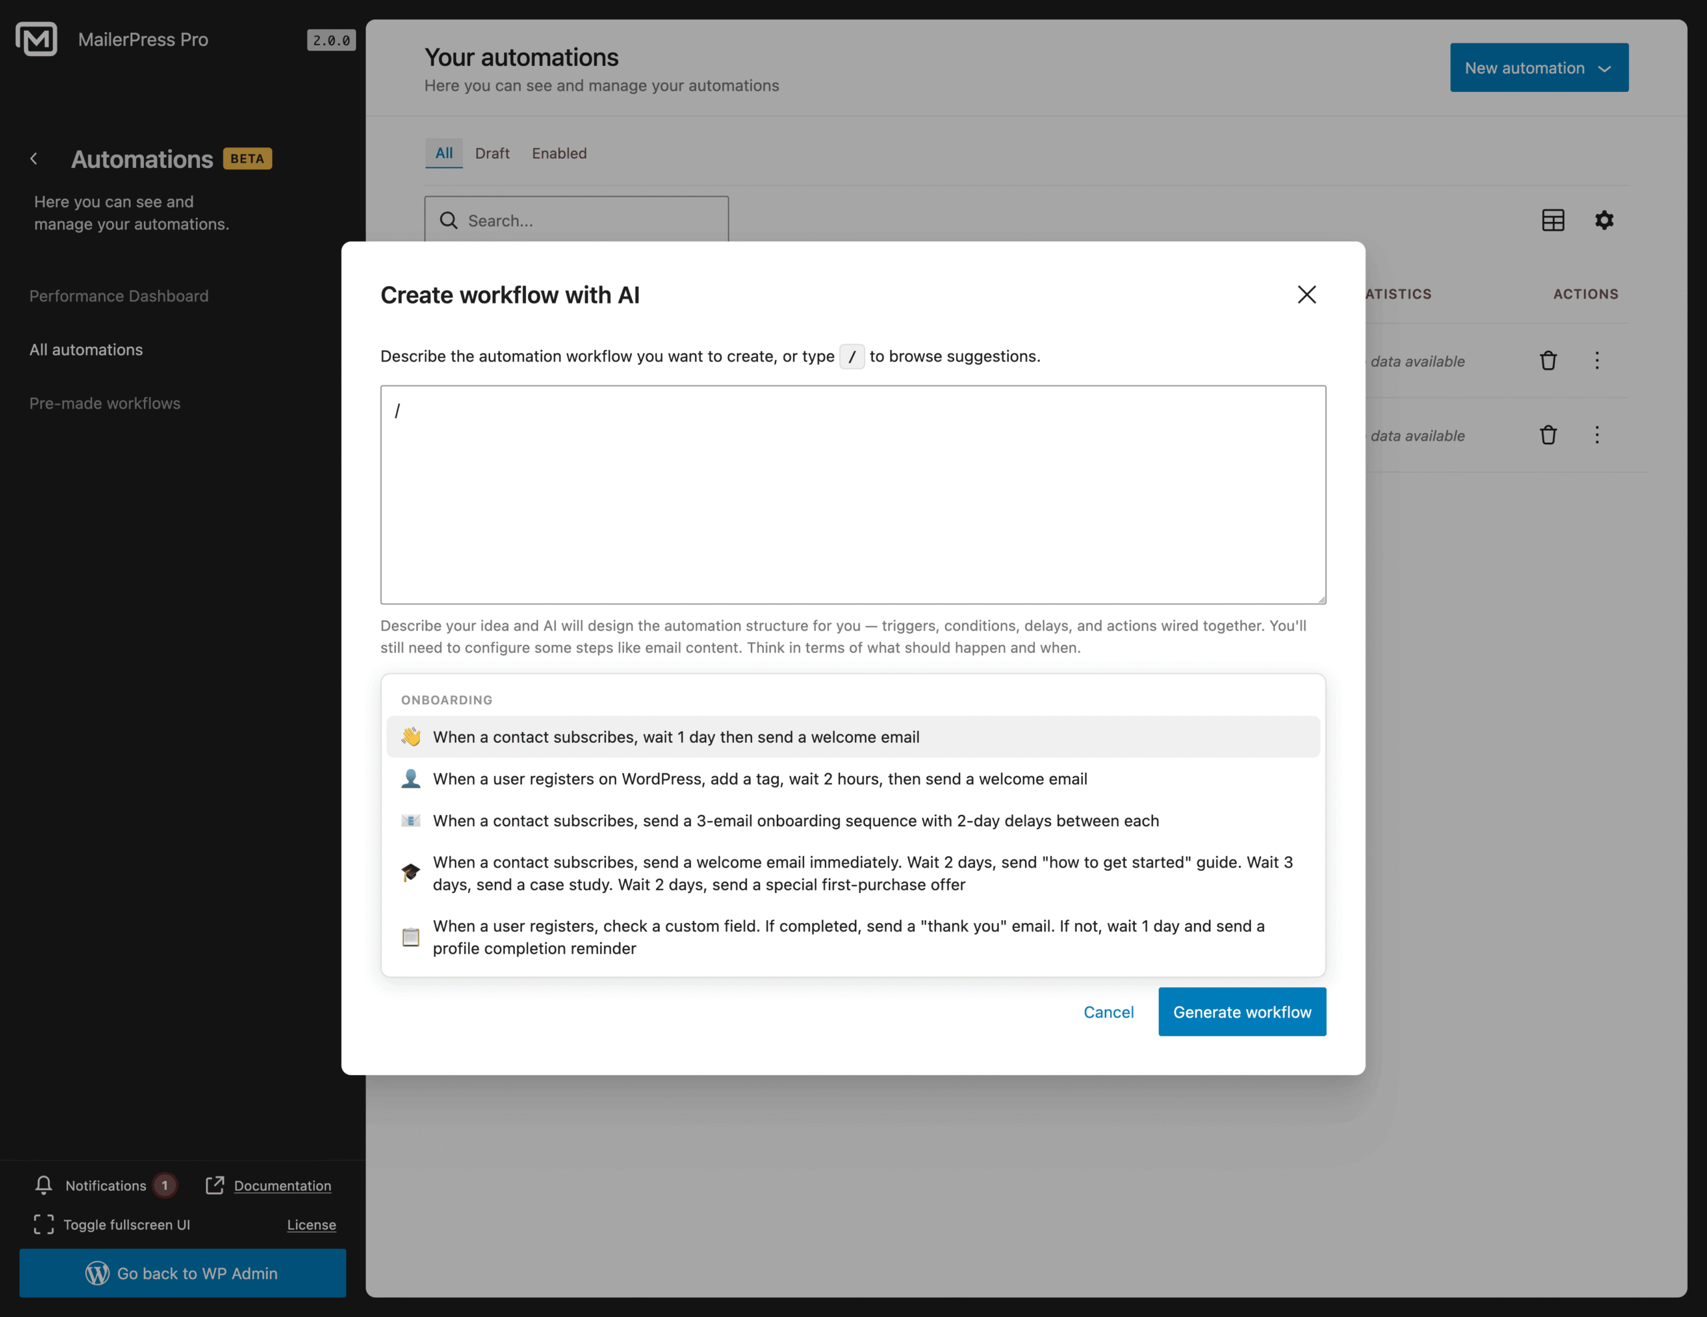Cancel the AI workflow creation
This screenshot has width=1707, height=1317.
1109,1012
